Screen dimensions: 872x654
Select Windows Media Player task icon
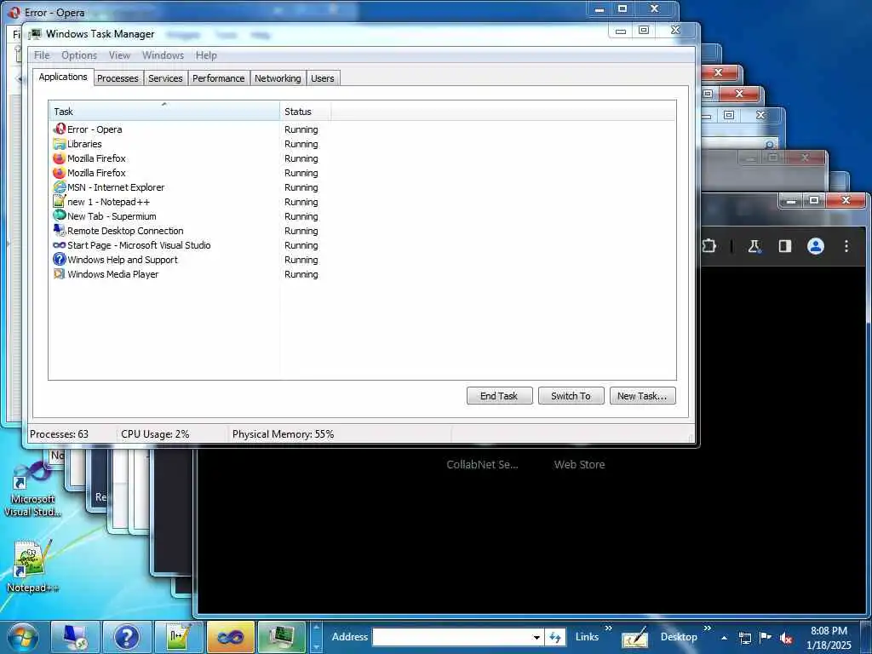(x=59, y=274)
